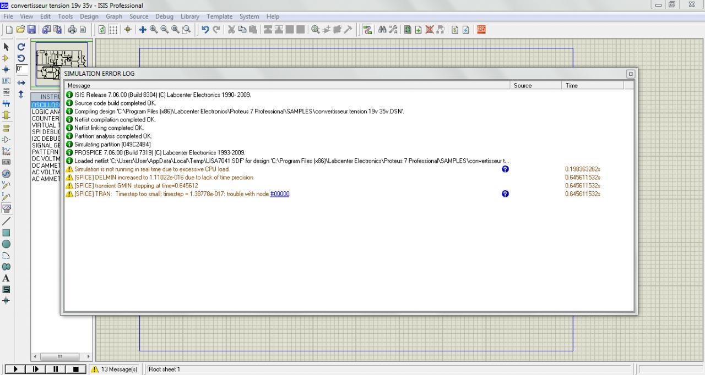The image size is (705, 375).
Task: Search and tag with binoculars icon
Action: click(x=382, y=29)
